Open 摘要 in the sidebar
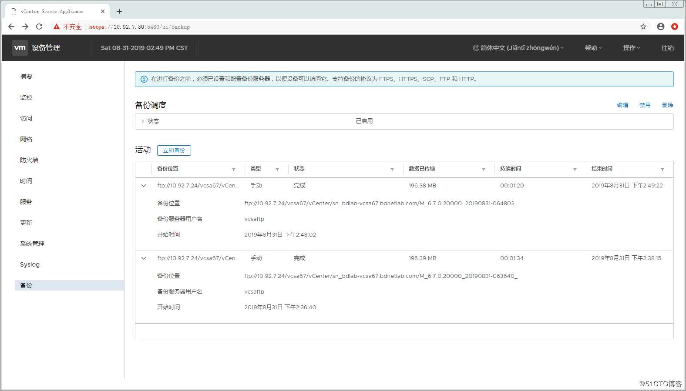The width and height of the screenshot is (686, 391). pyautogui.click(x=26, y=77)
